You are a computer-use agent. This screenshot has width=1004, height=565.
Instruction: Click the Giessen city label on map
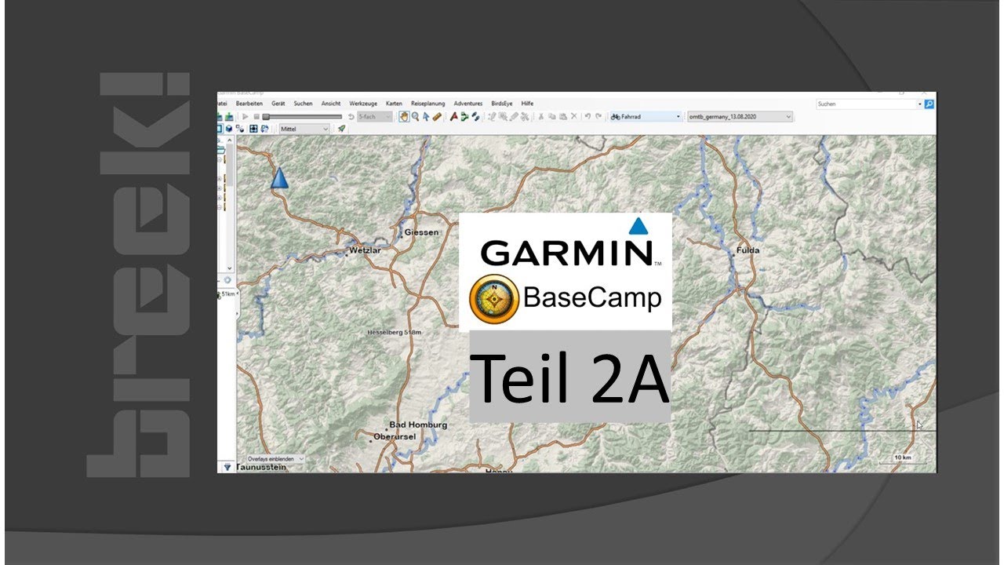[x=421, y=232]
